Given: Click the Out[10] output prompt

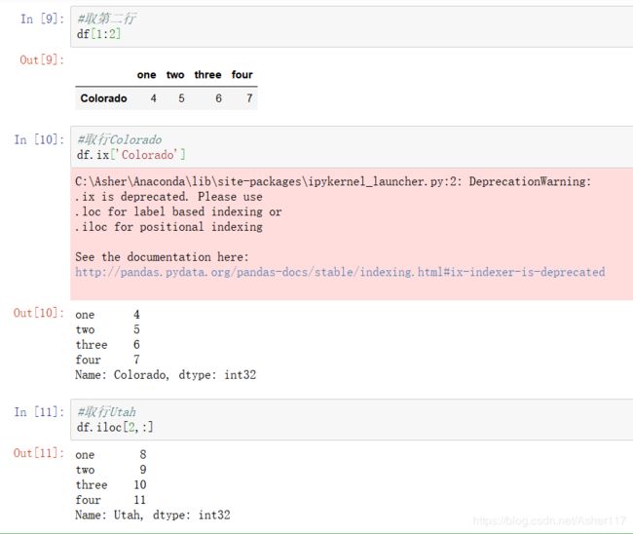Looking at the screenshot, I should point(39,313).
